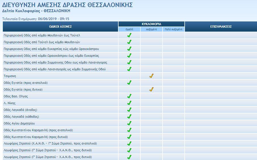Click the Τελευταία Ενημέρωση timestamp text
The height and width of the screenshot is (160, 257).
tap(36, 19)
